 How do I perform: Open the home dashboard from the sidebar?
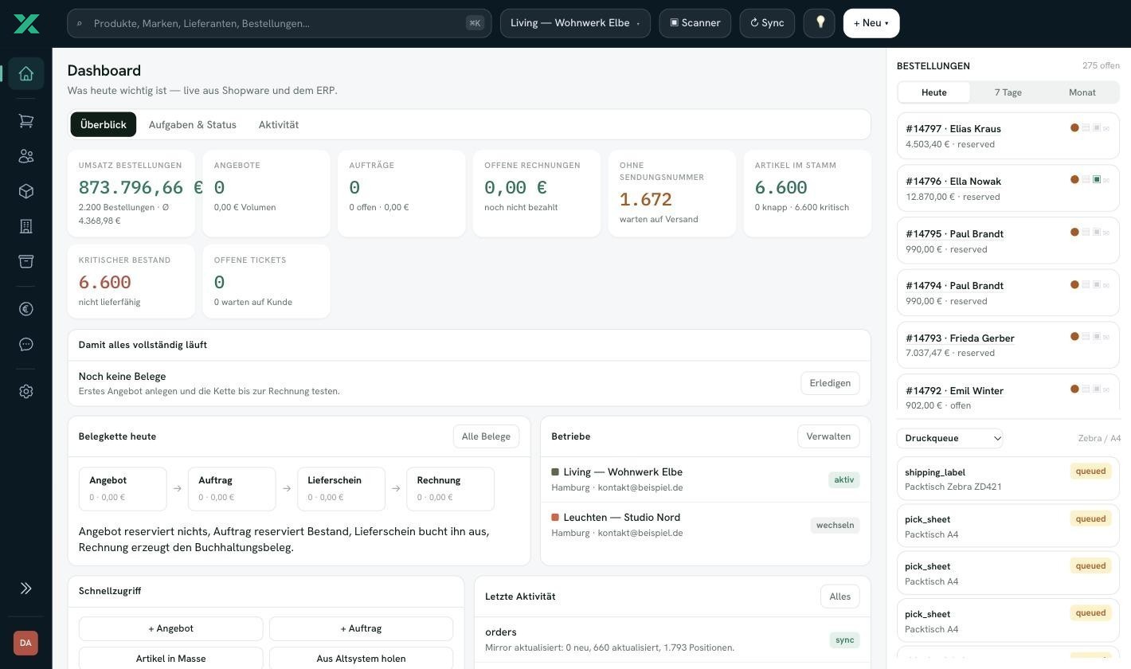point(25,73)
